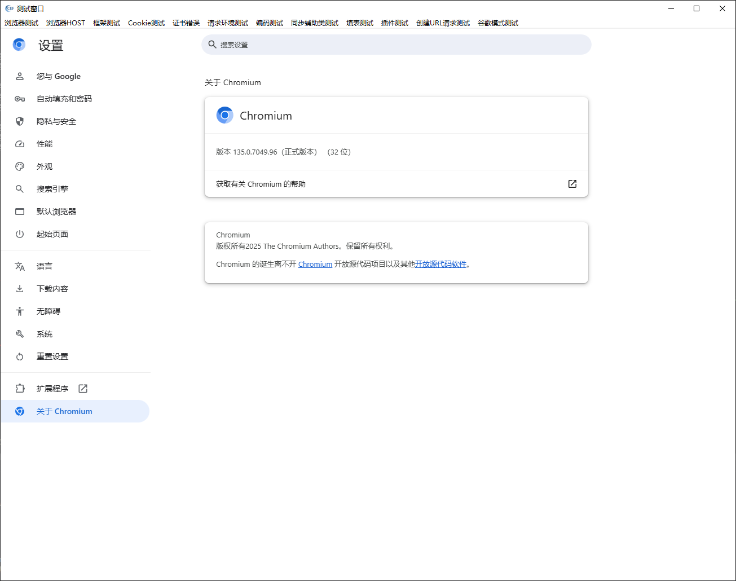Click the wrench icon for 系统
This screenshot has height=581, width=736.
(20, 334)
